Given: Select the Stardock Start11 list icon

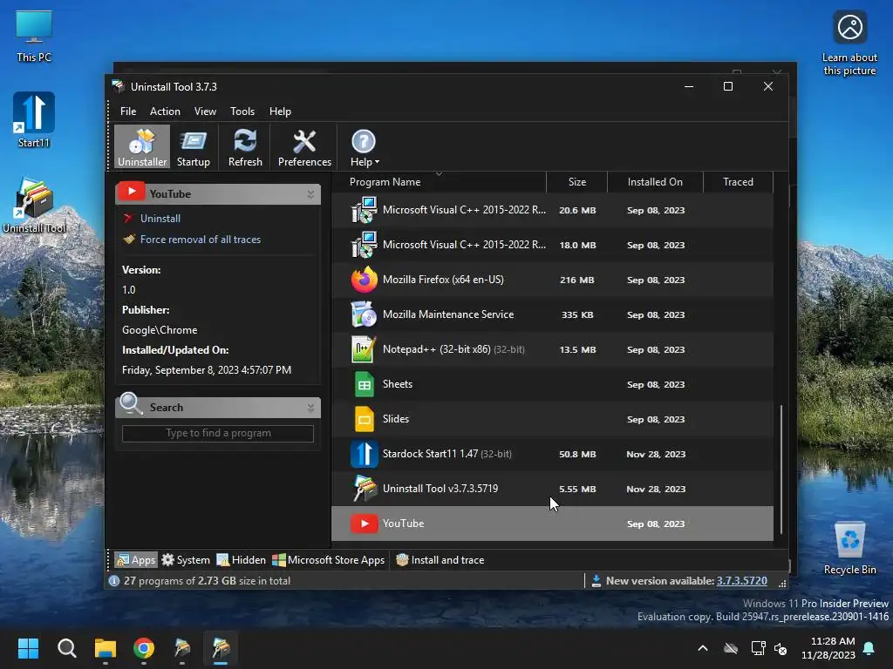Looking at the screenshot, I should click(364, 454).
